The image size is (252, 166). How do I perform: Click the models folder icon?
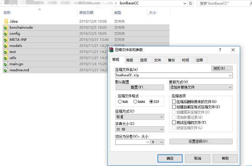pyautogui.click(x=6, y=46)
